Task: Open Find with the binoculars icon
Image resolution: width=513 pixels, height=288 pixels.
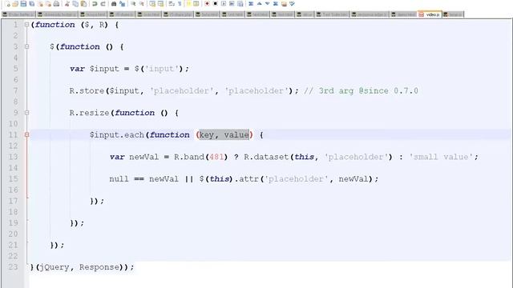Action: [x=114, y=4]
